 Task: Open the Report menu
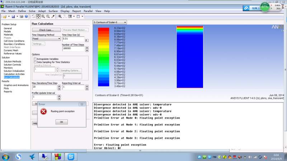coord(76,11)
